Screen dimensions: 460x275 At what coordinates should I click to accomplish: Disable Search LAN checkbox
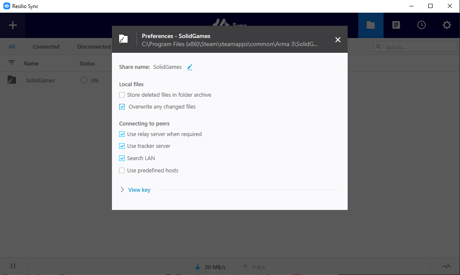pos(122,158)
